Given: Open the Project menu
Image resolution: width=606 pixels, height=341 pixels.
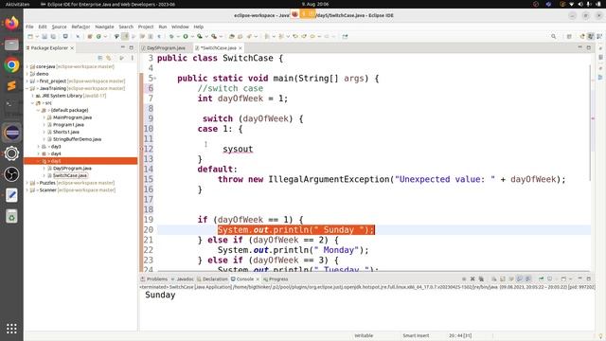Looking at the screenshot, I should click(x=146, y=27).
